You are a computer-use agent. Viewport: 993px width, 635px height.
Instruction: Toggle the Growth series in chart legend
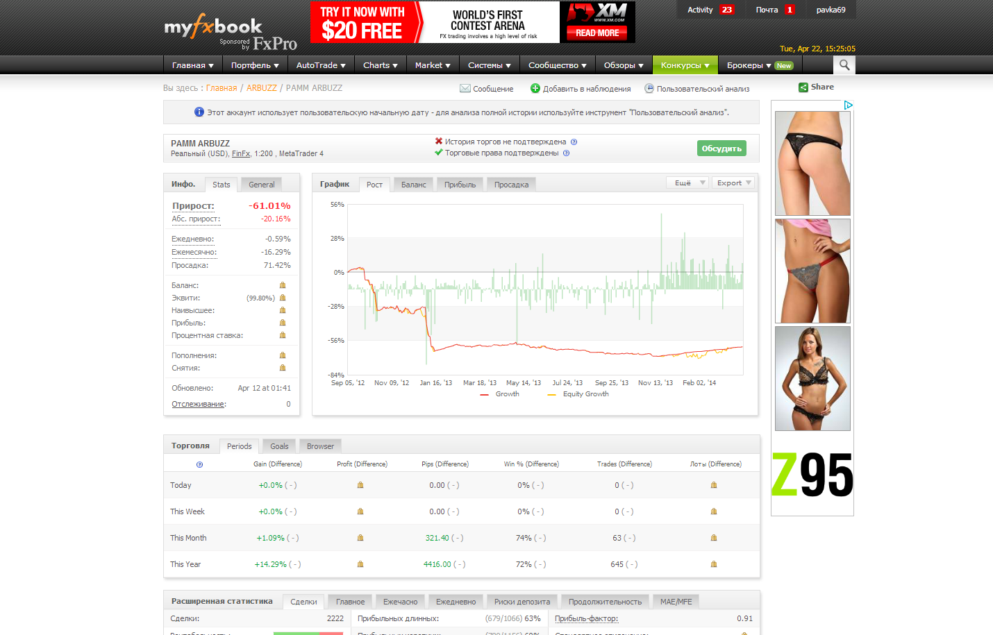[499, 394]
